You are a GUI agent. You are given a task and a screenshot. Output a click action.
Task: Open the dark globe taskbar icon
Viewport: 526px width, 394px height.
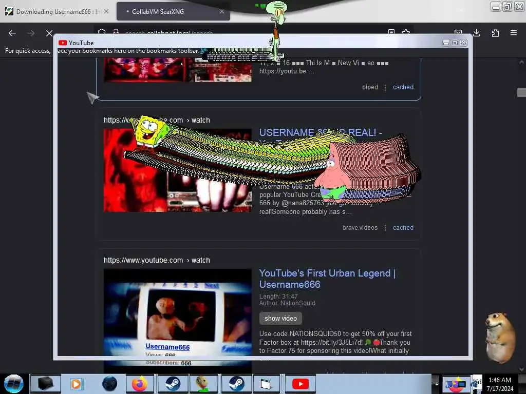[x=110, y=384]
